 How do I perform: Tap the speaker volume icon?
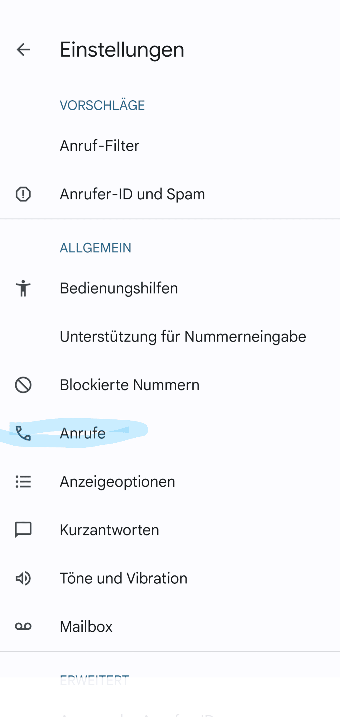pos(23,578)
